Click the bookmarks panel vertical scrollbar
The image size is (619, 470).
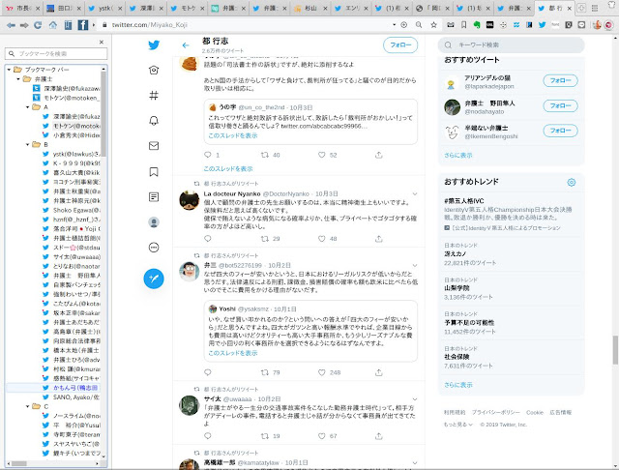point(103,114)
